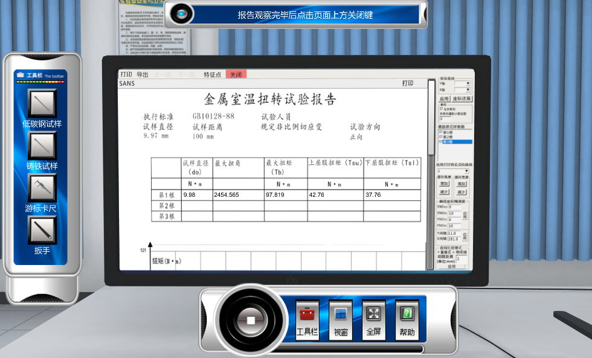Select the 低碳钢试样 specimen icon
592x358 pixels.
[42, 103]
